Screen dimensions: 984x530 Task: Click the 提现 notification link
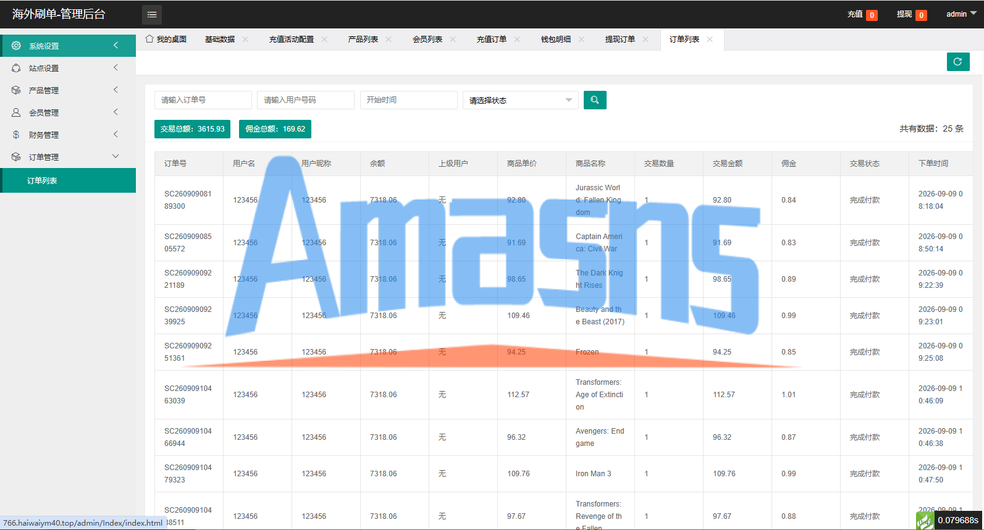coord(912,14)
